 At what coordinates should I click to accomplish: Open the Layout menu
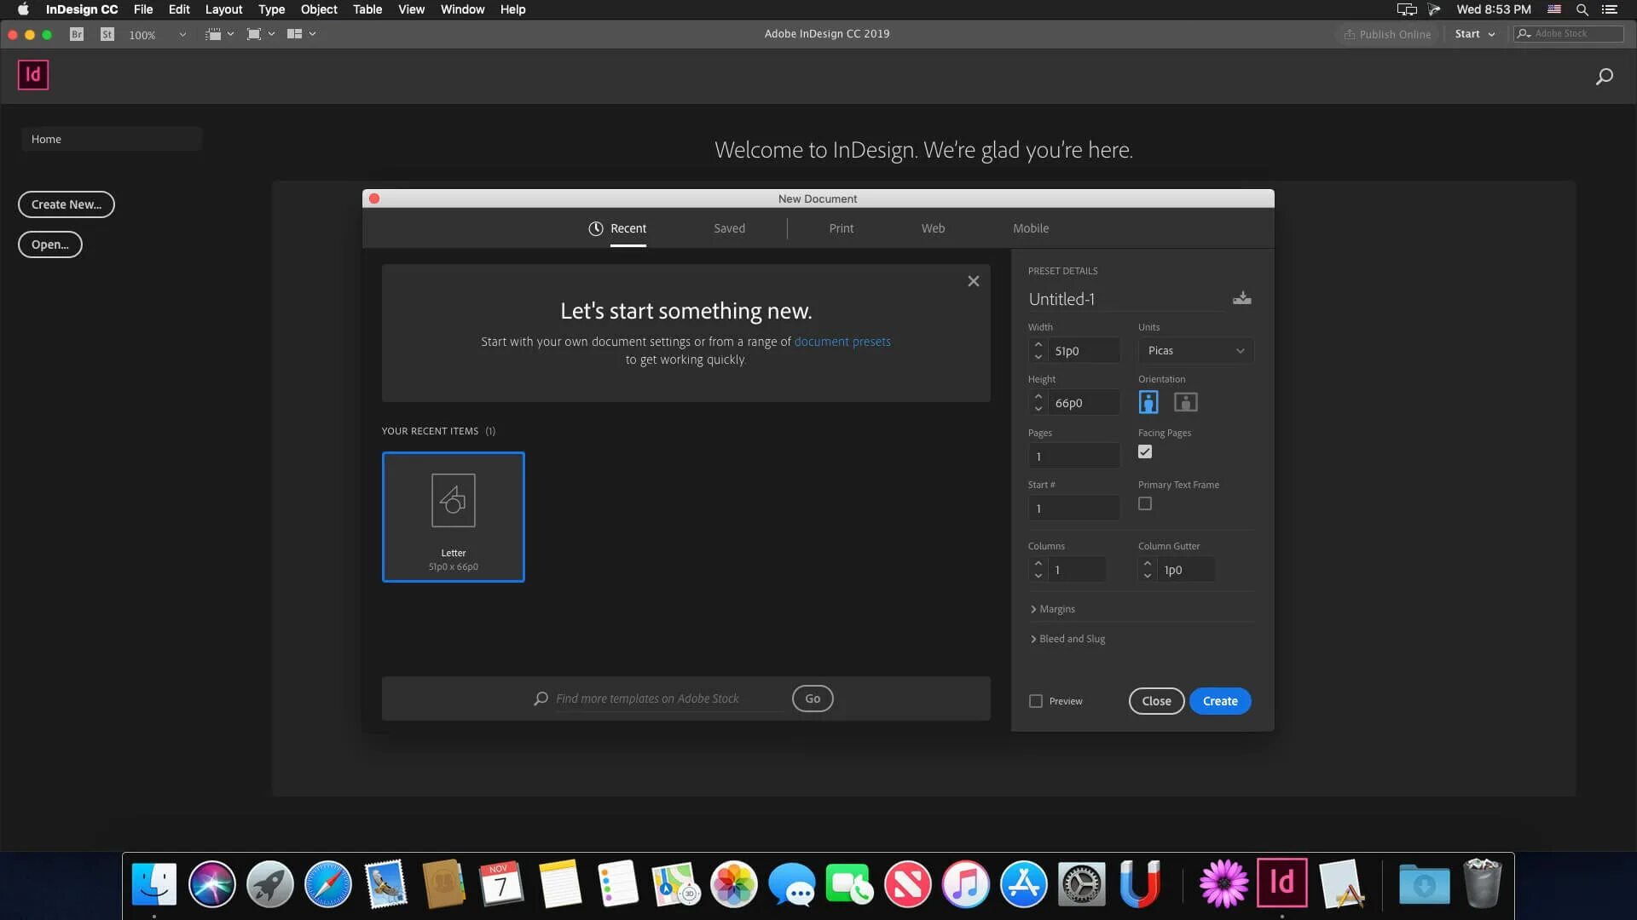click(223, 9)
